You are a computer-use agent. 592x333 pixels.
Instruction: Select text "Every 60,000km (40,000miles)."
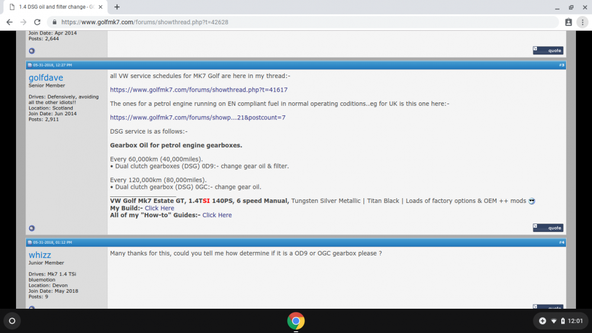point(156,159)
